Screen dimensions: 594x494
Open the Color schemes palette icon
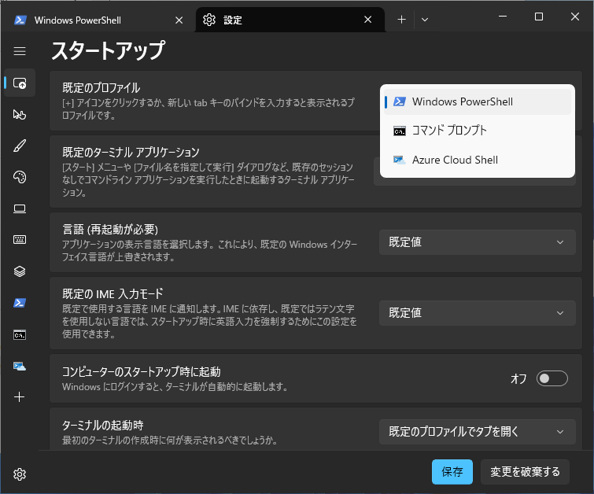(x=20, y=177)
